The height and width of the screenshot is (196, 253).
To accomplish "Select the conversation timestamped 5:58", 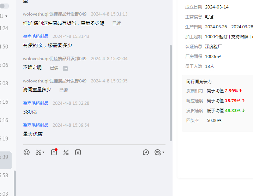I will [4, 175].
